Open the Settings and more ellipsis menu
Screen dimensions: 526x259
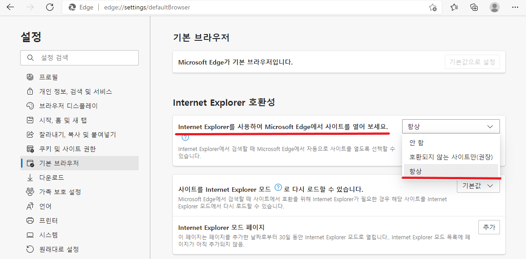(515, 7)
